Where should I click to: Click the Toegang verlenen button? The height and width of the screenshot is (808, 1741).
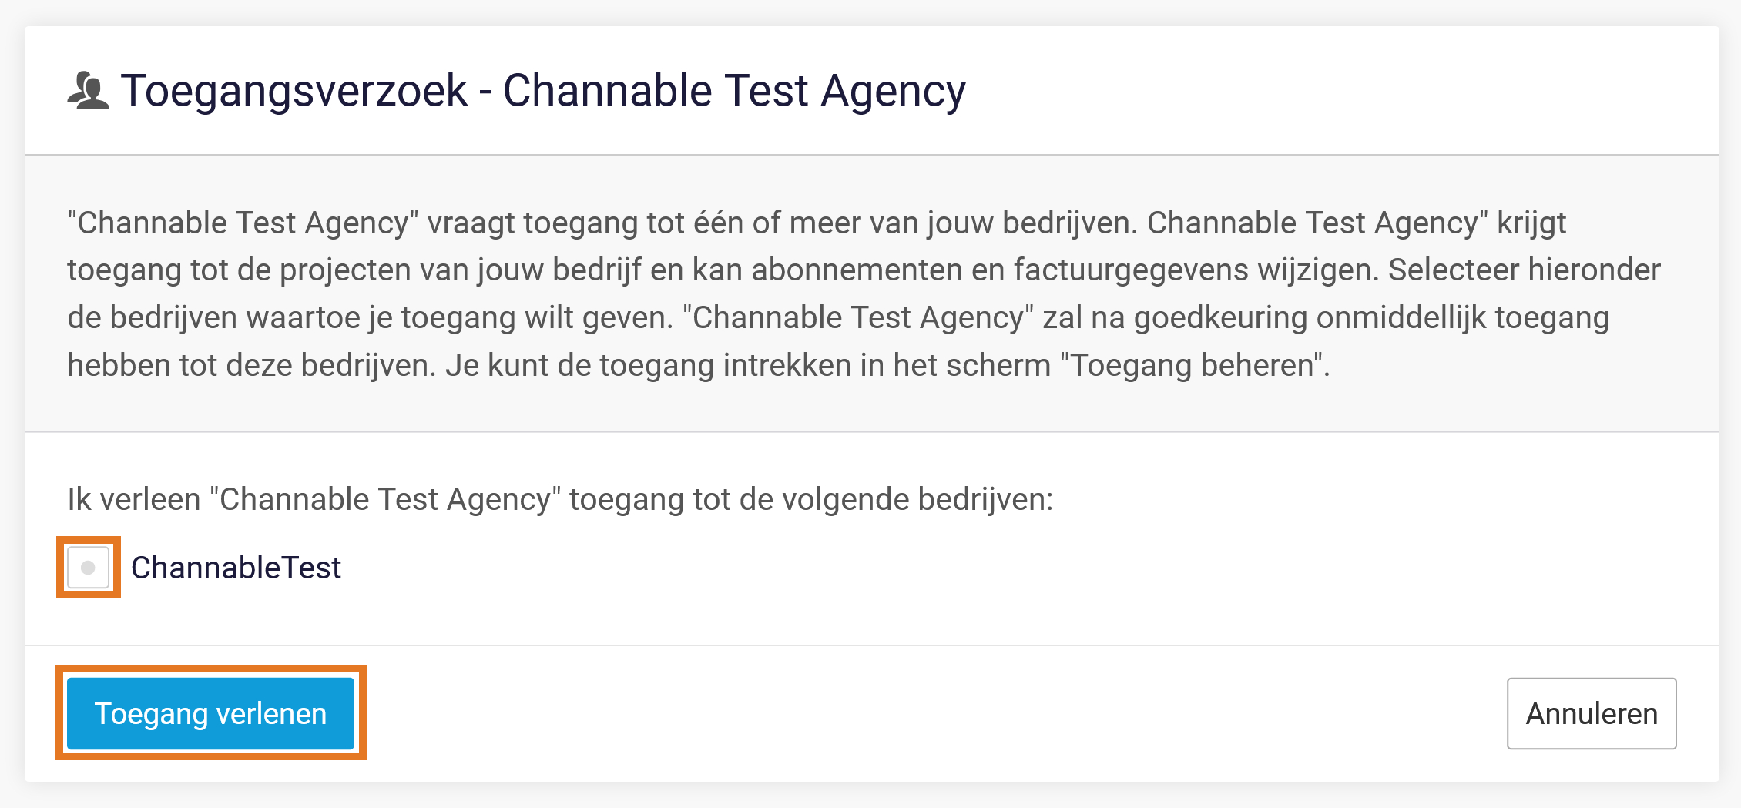210,713
